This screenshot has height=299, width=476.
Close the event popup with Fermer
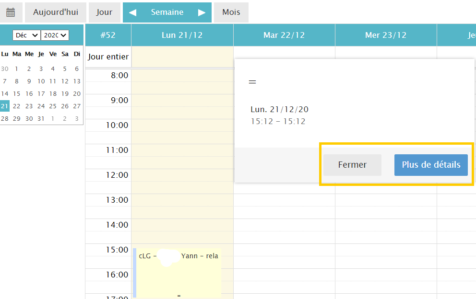pyautogui.click(x=352, y=165)
